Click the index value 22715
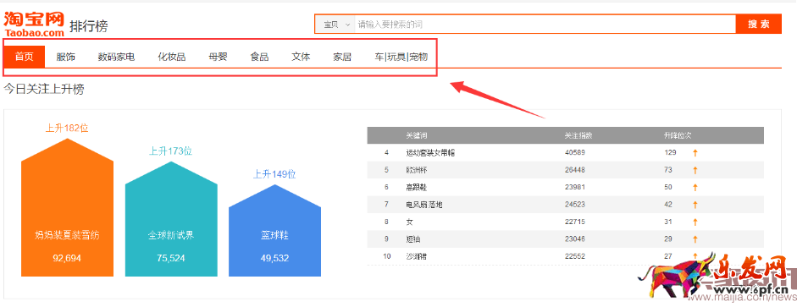This screenshot has width=797, height=307. coord(575,222)
